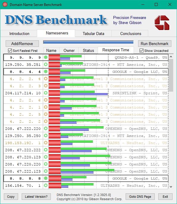
Task: Click status circle for 9.9.9.9 row
Action: tap(46, 58)
